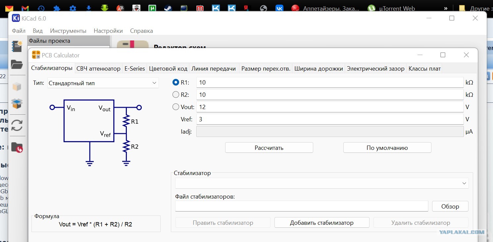Open the green download arrow bookmark

105,8
